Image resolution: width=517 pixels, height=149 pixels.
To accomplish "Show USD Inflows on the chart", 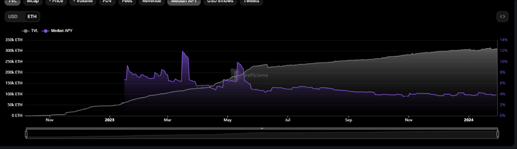I will pyautogui.click(x=220, y=2).
